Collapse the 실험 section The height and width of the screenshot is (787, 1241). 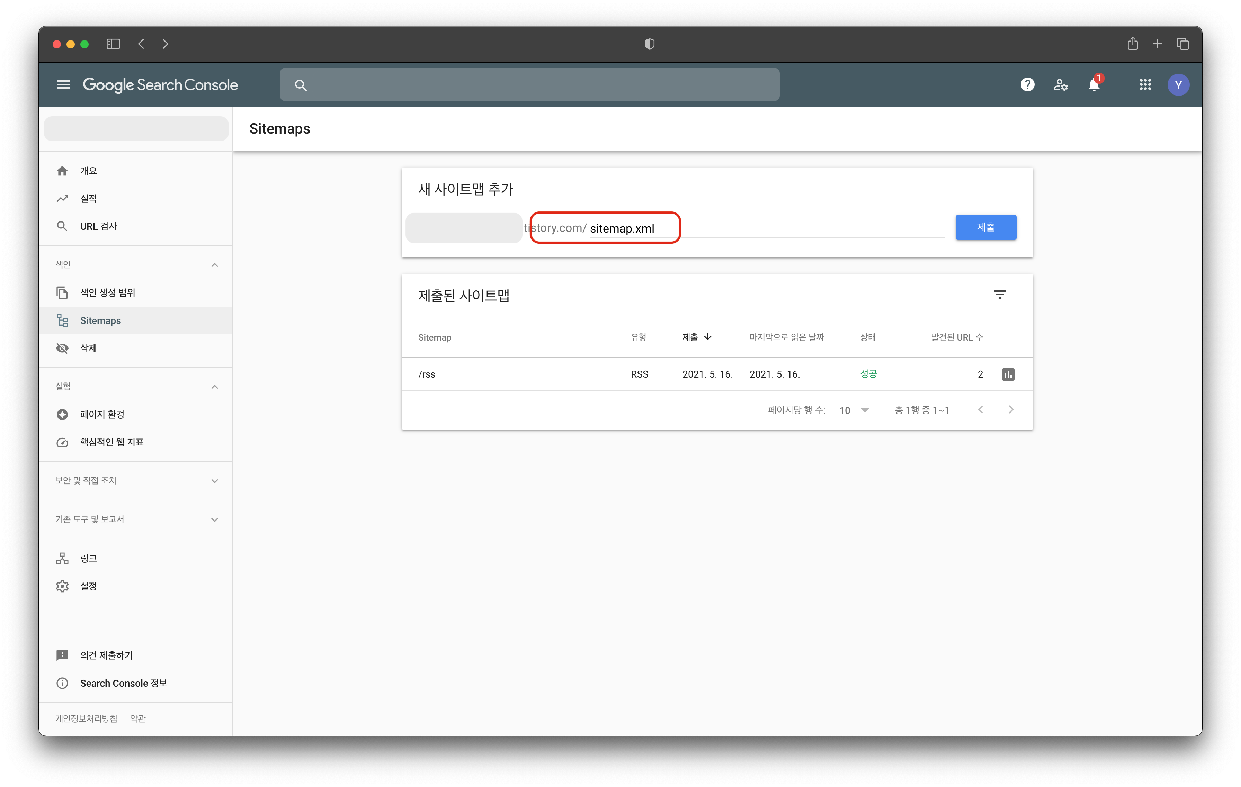214,387
